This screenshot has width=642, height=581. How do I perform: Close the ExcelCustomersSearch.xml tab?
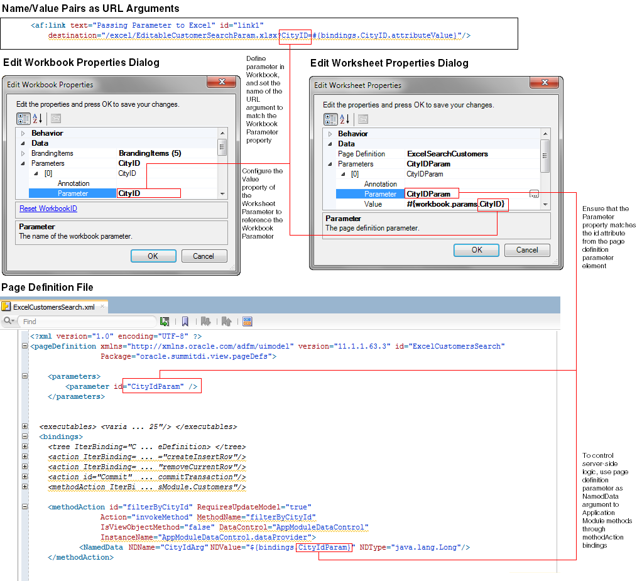pos(102,307)
